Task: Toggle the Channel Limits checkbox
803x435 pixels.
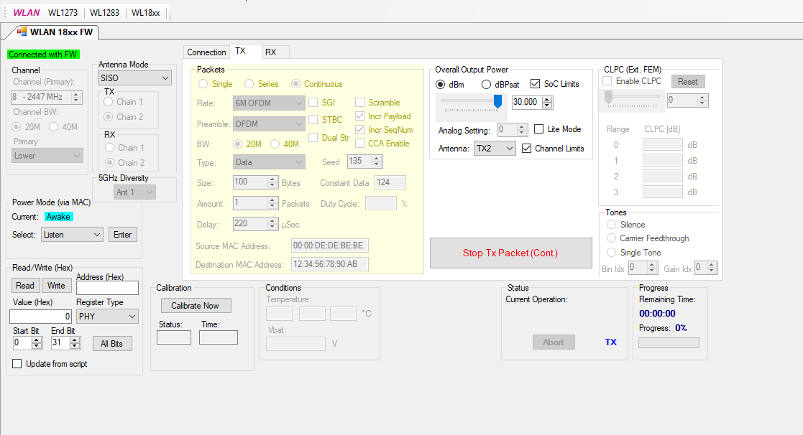Action: [526, 149]
